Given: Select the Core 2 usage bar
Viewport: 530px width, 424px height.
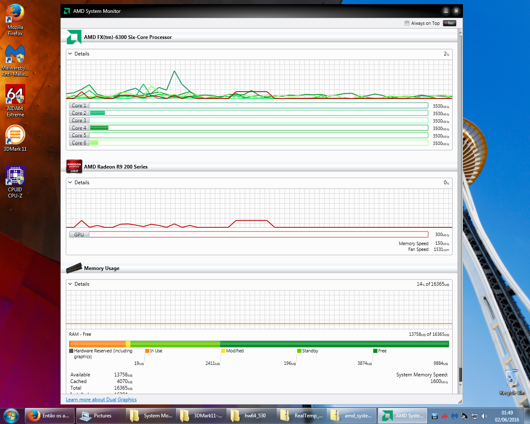Looking at the screenshot, I should pos(259,113).
